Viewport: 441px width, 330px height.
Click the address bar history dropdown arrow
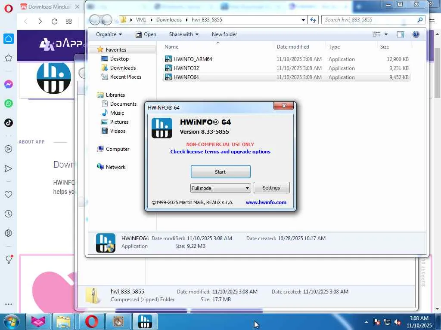[303, 20]
